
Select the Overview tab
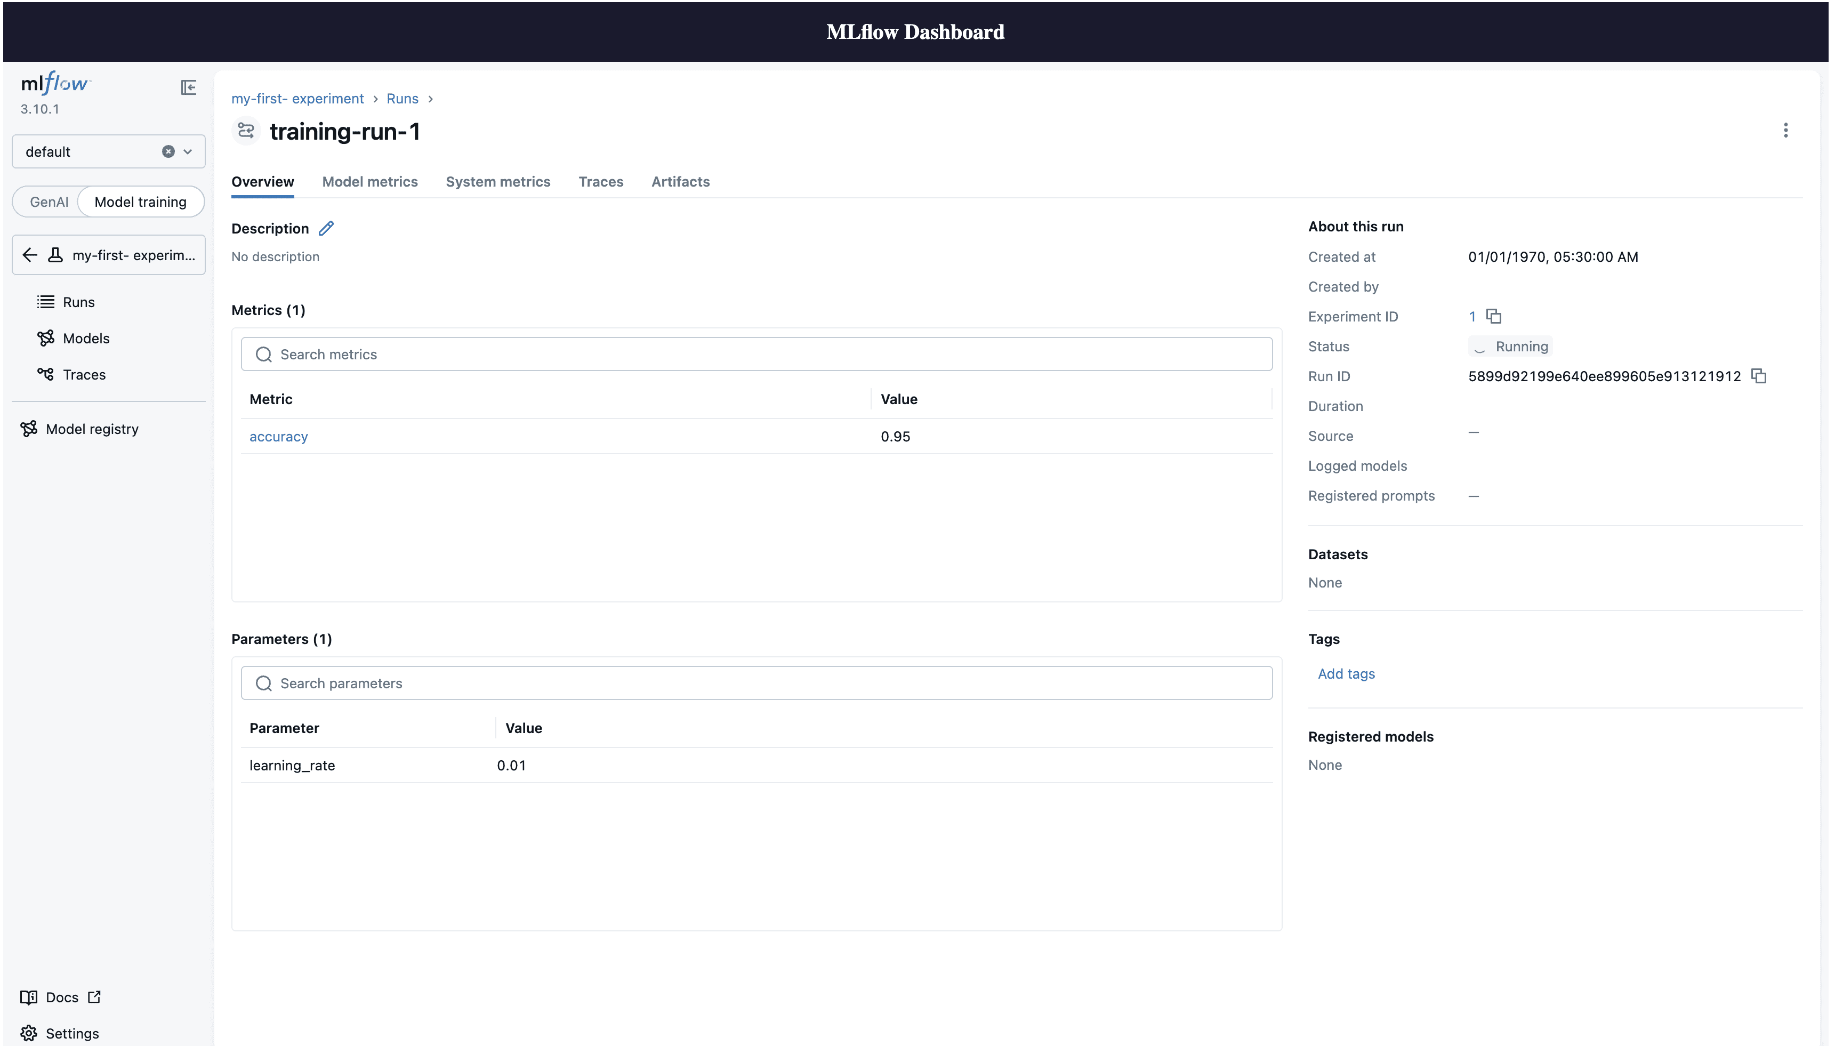click(x=263, y=182)
